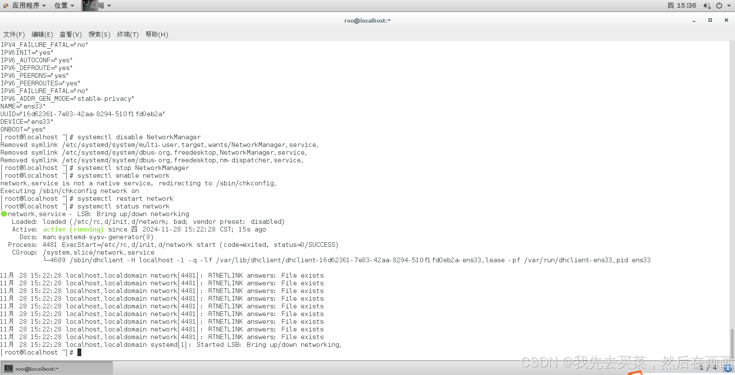Minimize the terminal window

click(694, 21)
